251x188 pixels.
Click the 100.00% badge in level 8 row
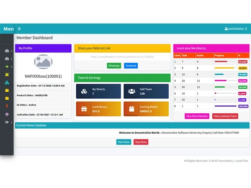coord(243,106)
